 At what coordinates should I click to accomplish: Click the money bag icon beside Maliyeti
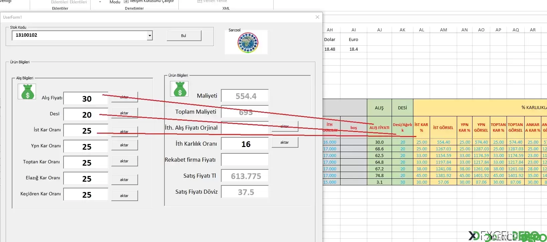coord(179,89)
